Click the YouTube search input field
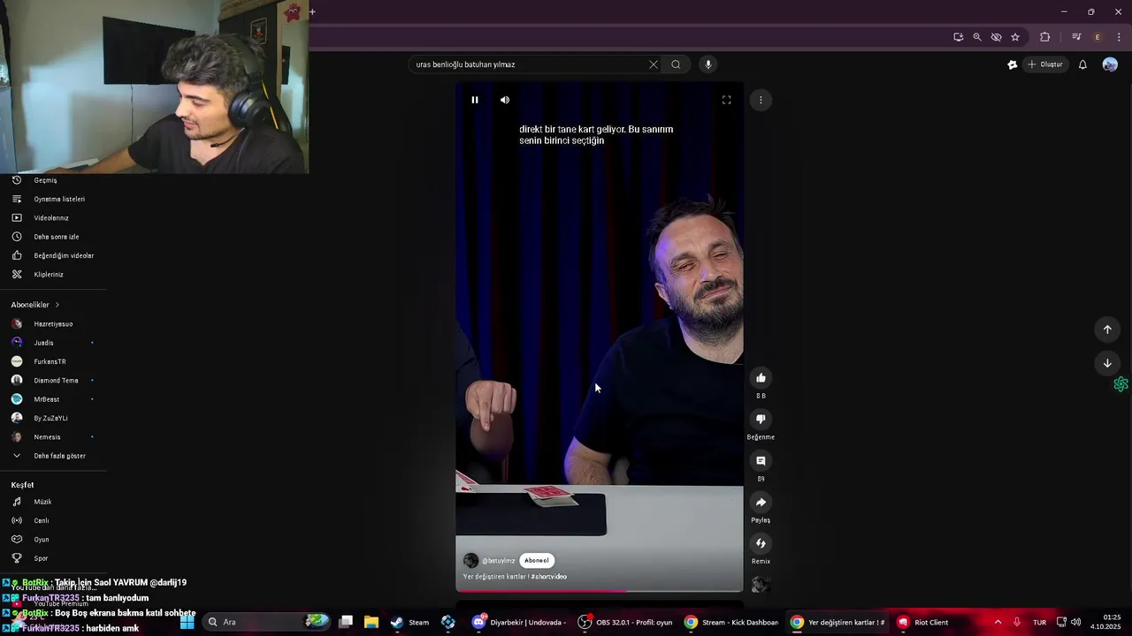Viewport: 1132px width, 636px height. pos(529,64)
